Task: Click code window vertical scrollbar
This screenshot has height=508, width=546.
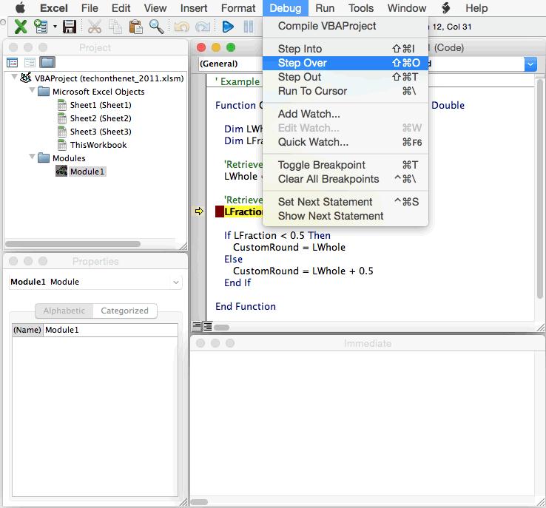Action: click(540, 189)
